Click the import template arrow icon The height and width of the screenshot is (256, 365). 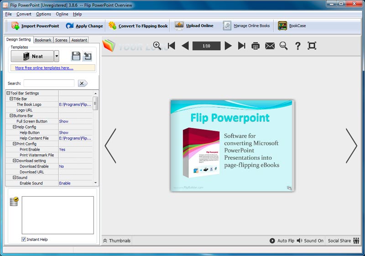pos(88,56)
